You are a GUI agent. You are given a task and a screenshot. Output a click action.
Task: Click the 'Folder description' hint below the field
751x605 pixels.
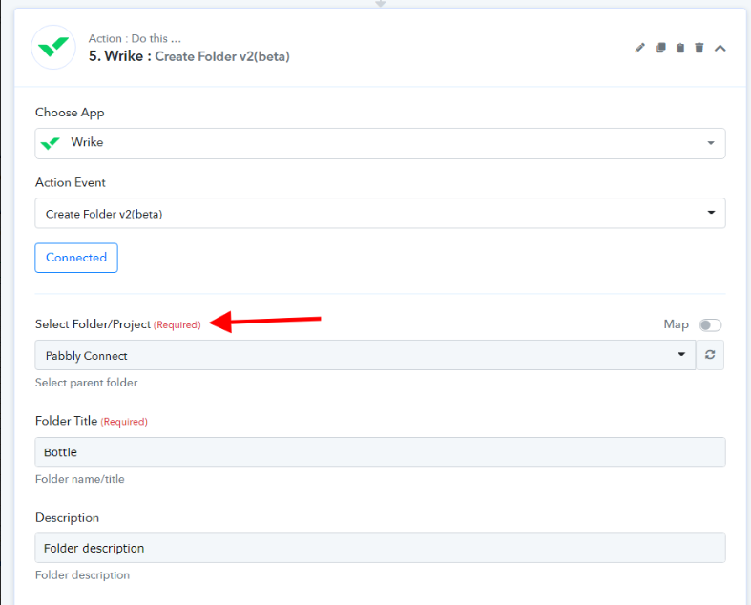[82, 574]
